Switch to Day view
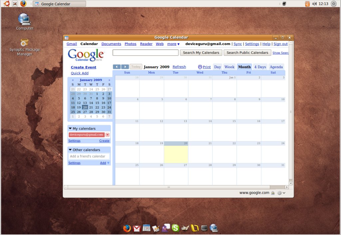The width and height of the screenshot is (341, 235). point(217,67)
